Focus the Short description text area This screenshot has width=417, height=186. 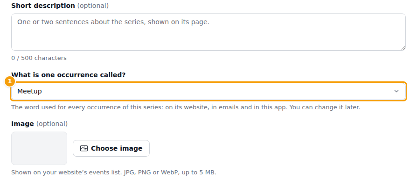coord(208,32)
